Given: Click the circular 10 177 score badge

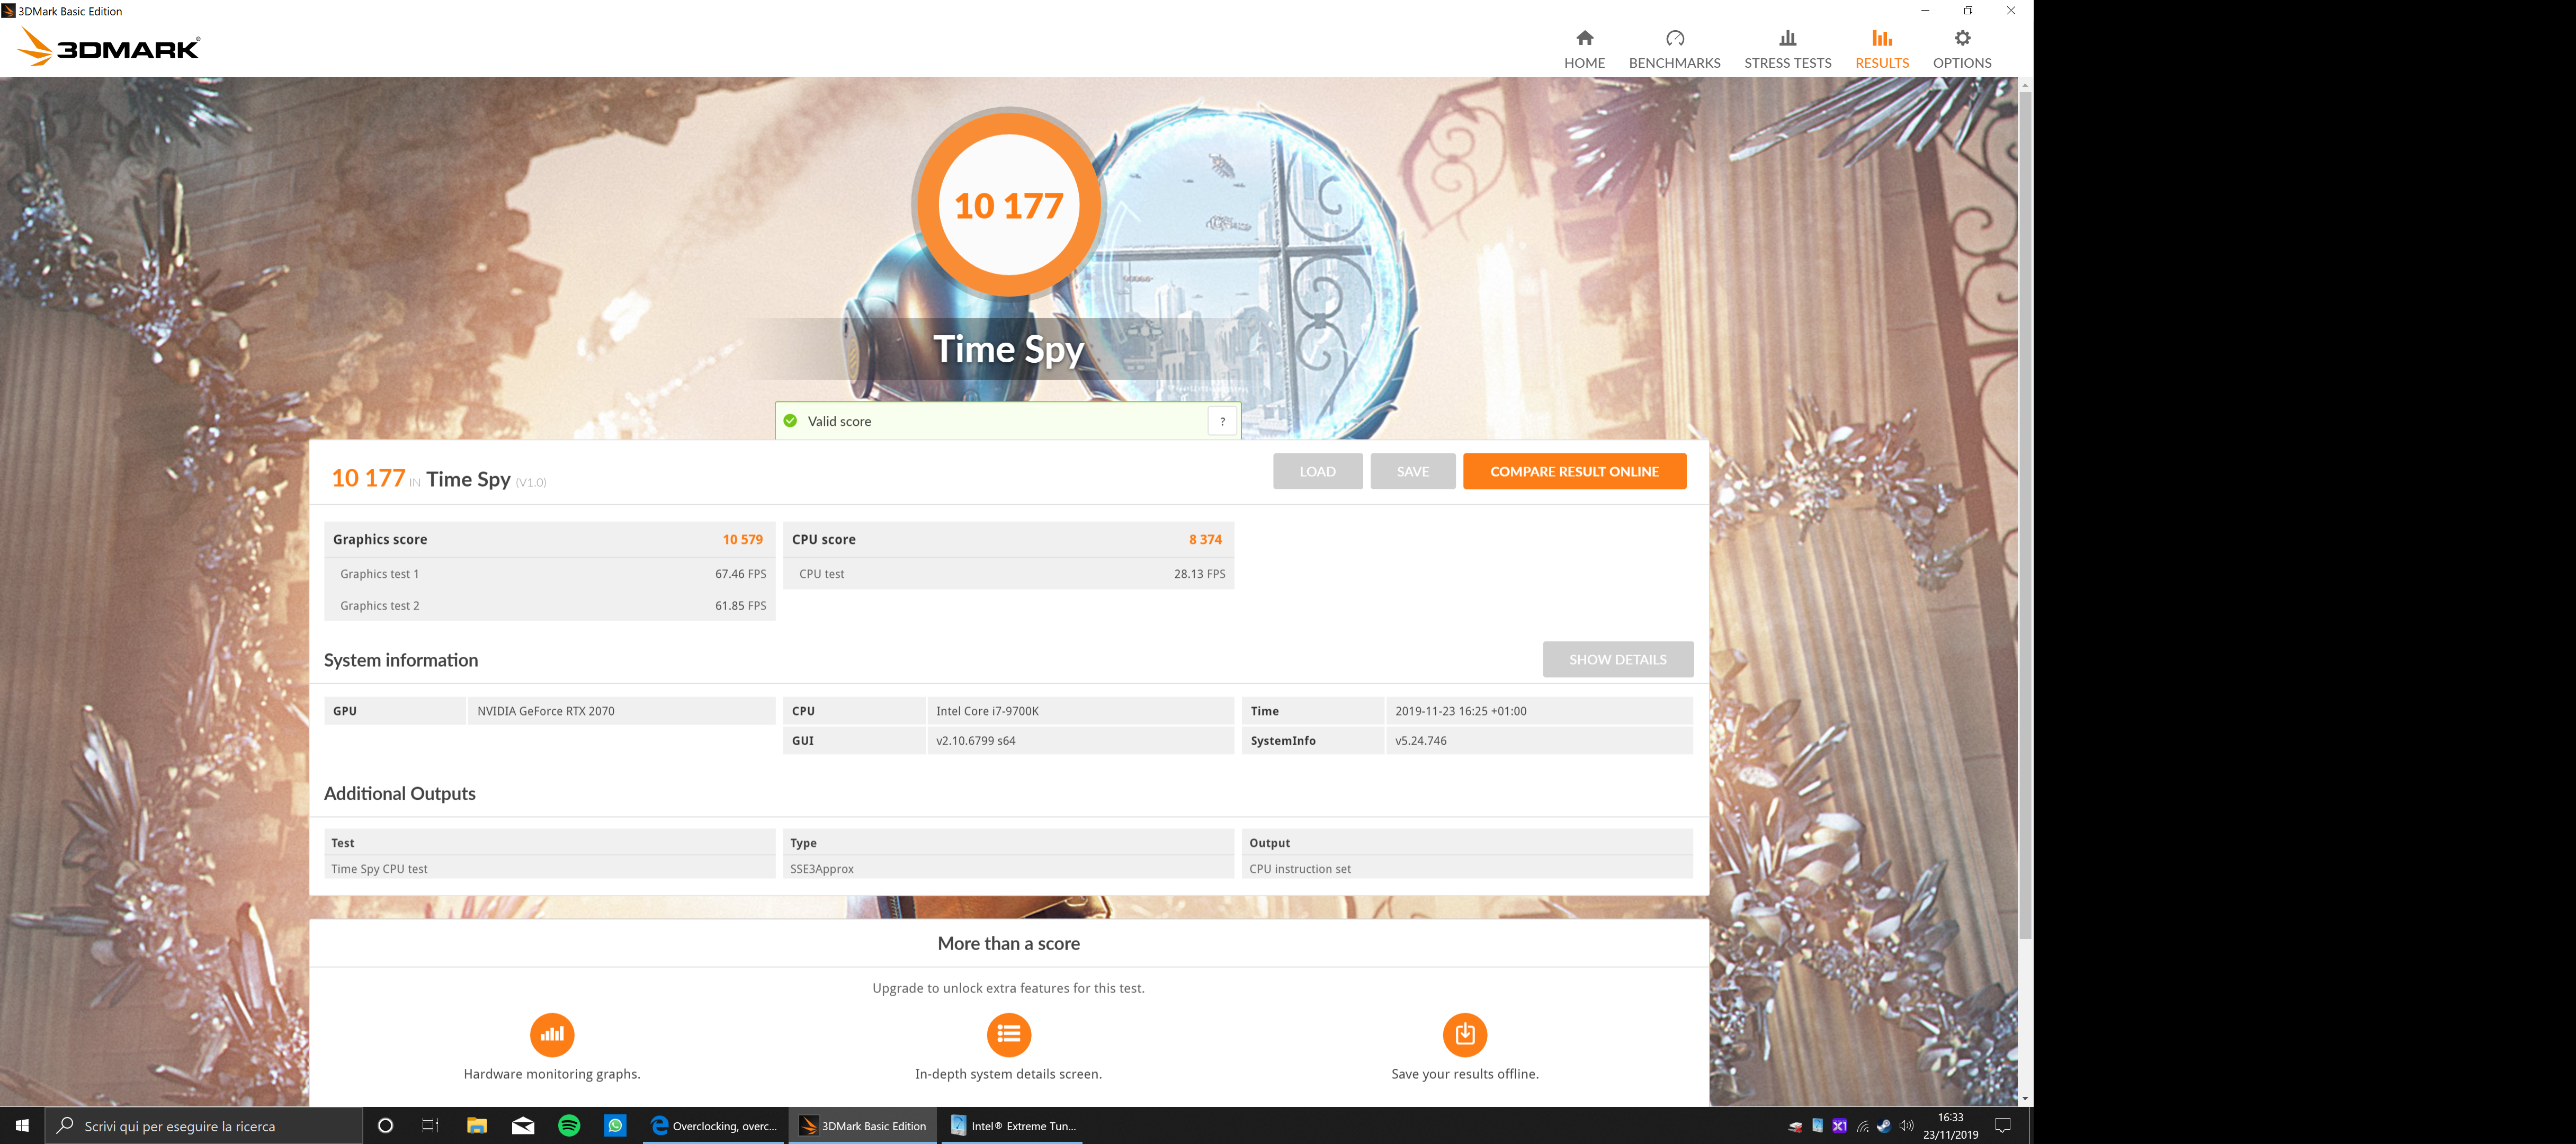Looking at the screenshot, I should 1008,205.
